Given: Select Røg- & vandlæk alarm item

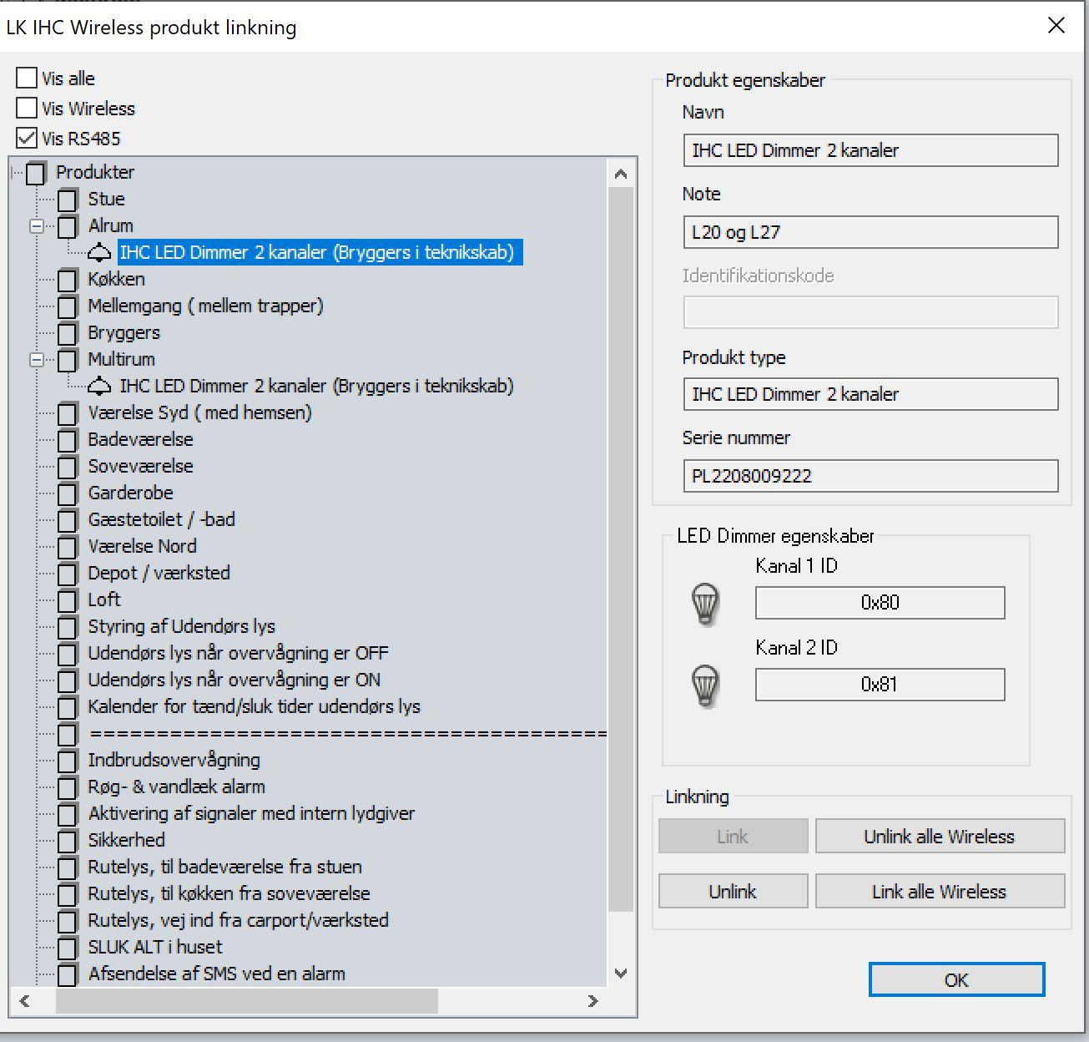Looking at the screenshot, I should click(x=176, y=787).
